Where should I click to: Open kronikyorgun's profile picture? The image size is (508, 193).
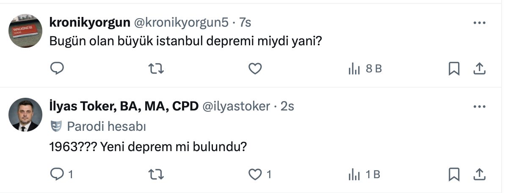[25, 31]
